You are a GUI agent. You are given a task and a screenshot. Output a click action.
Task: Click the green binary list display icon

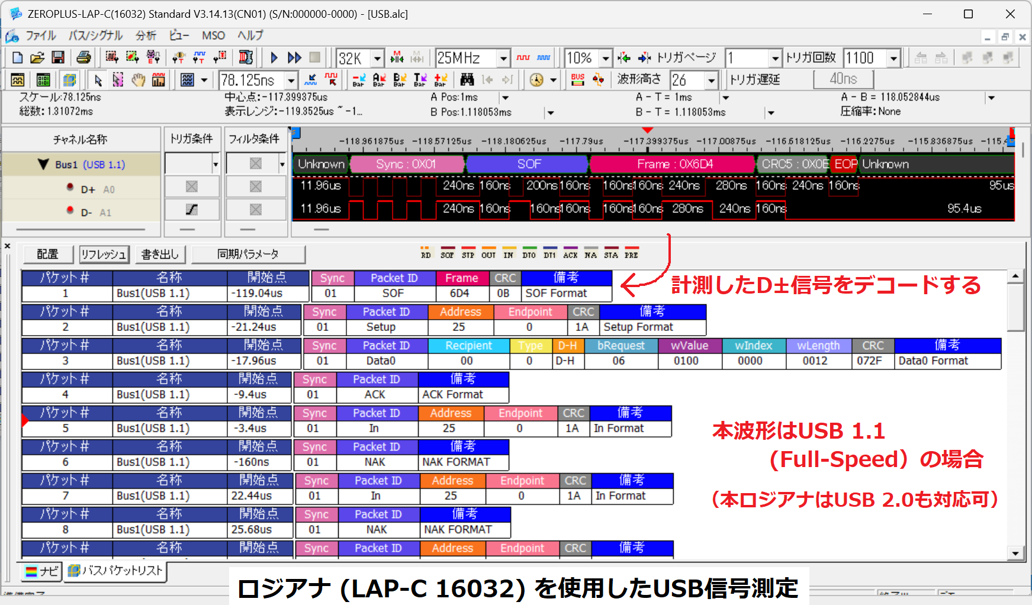click(x=43, y=79)
